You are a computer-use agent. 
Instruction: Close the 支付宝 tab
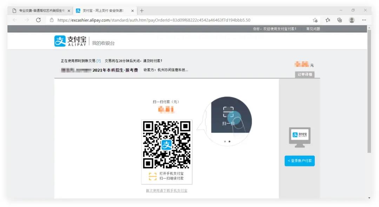(x=132, y=11)
